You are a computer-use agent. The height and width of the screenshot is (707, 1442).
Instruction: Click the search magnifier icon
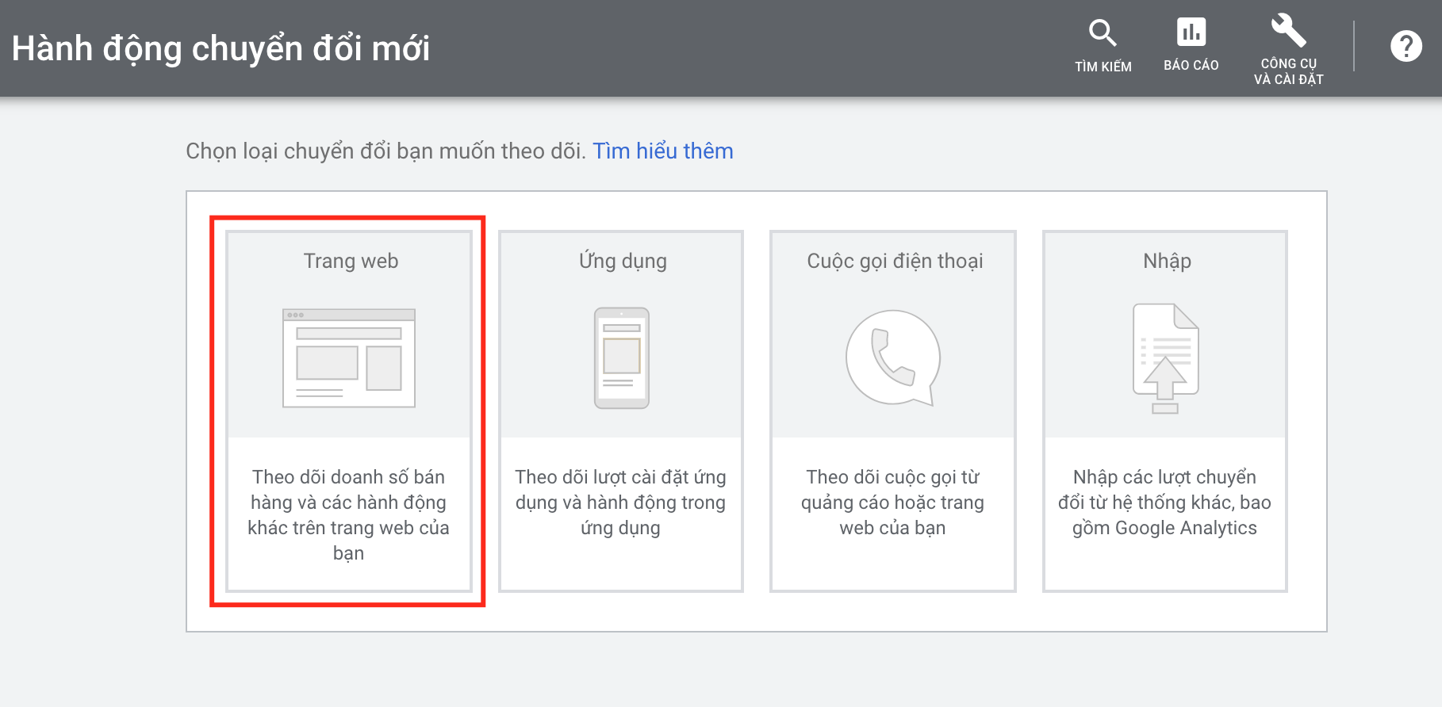click(x=1103, y=33)
